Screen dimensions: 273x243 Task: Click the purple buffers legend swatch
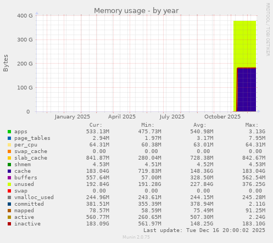pos(9,178)
